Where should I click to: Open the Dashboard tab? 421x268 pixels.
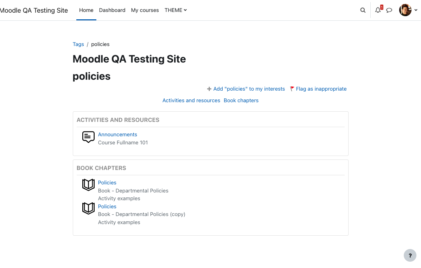tap(112, 10)
